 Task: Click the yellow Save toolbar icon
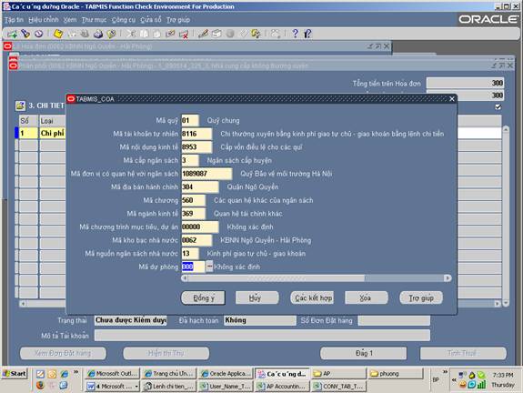click(x=58, y=34)
